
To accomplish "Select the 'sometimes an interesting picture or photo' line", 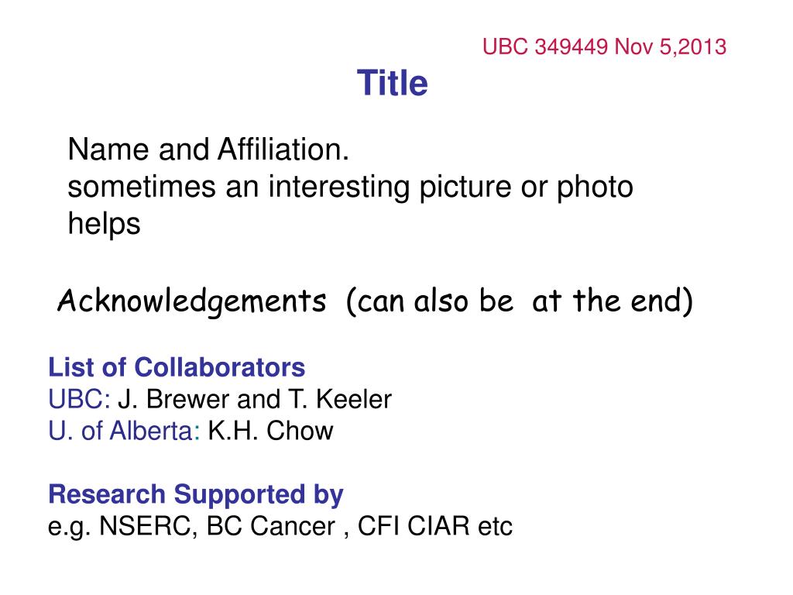I will pyautogui.click(x=351, y=187).
